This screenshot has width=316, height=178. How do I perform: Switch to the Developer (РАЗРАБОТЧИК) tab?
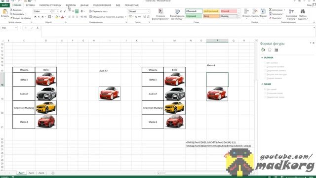(132, 5)
